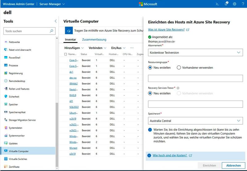Open the Speicher tool

point(13,105)
